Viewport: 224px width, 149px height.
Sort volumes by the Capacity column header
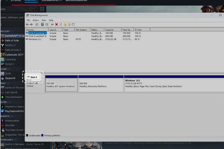109,30
